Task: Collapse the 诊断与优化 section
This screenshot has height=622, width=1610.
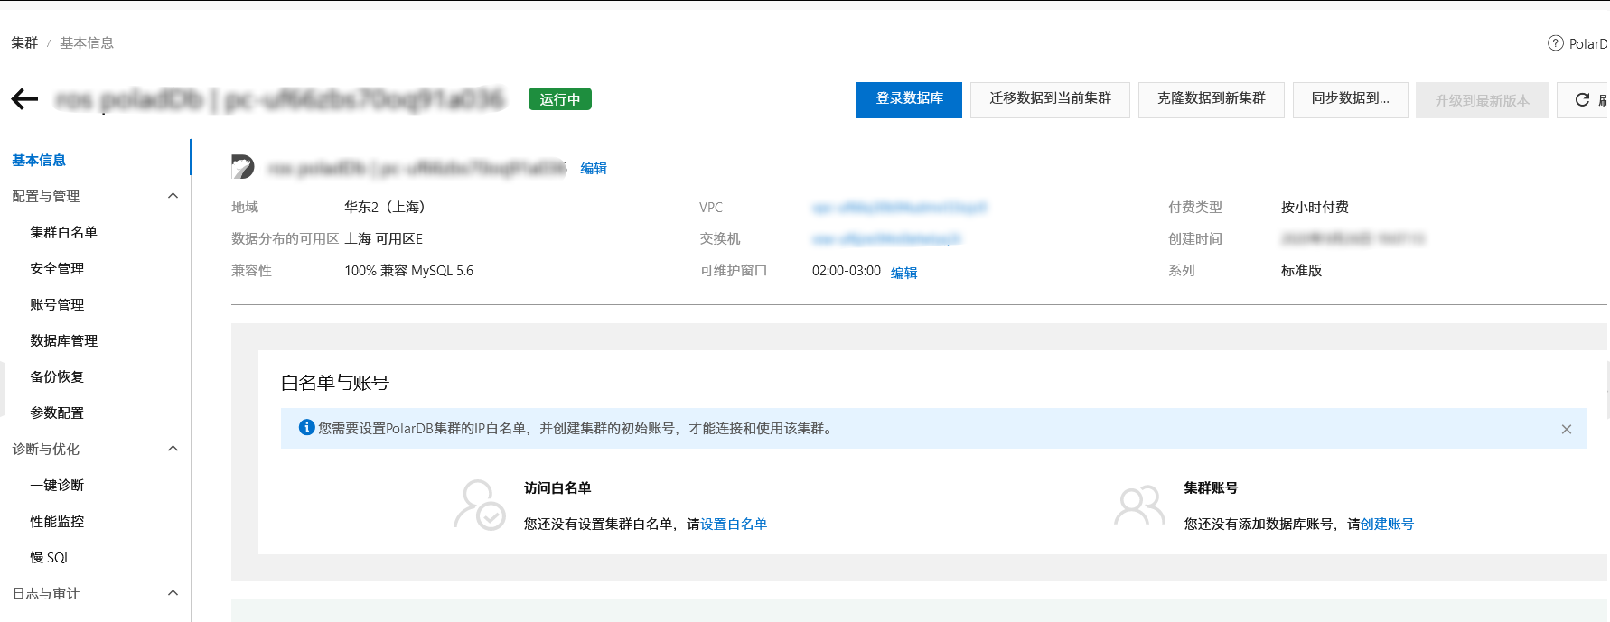Action: [173, 449]
